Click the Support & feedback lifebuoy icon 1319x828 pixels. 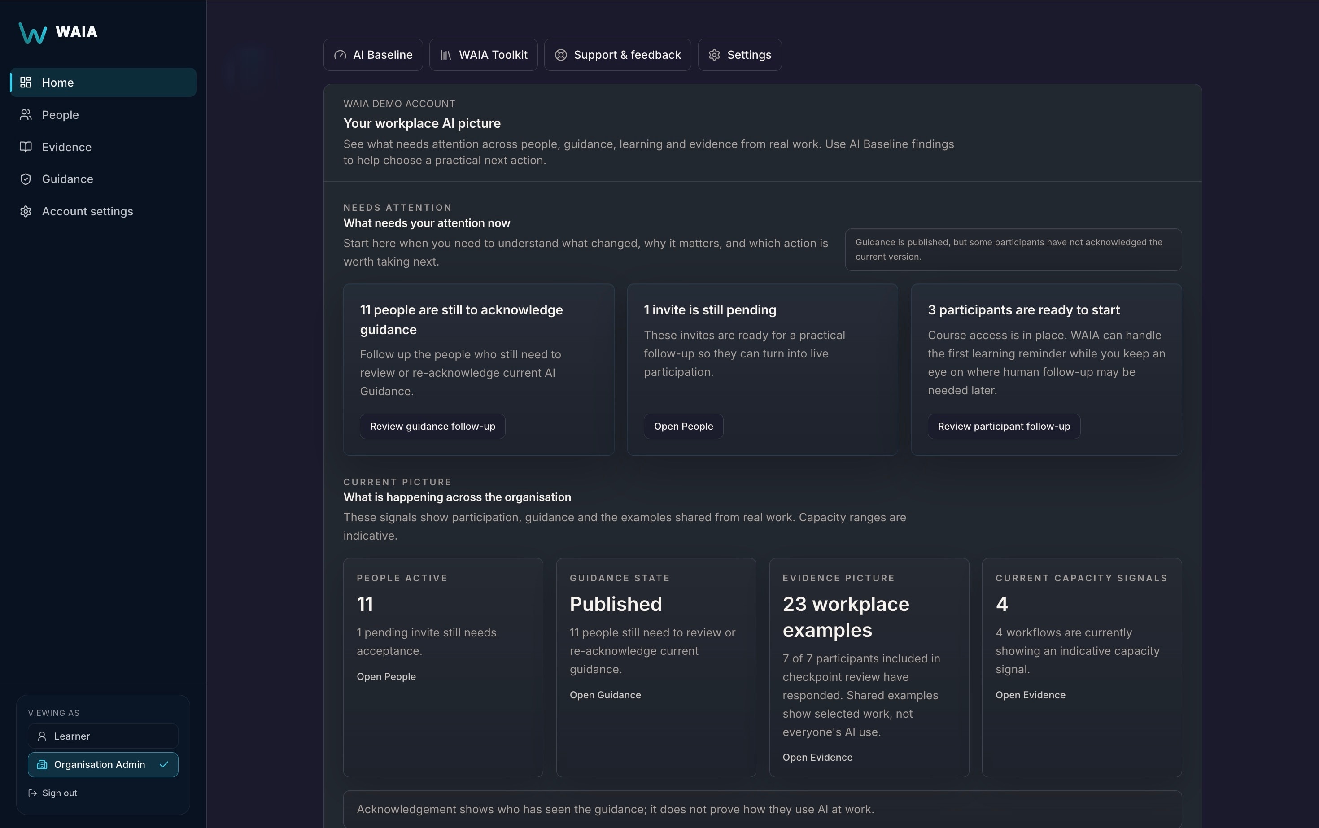561,55
